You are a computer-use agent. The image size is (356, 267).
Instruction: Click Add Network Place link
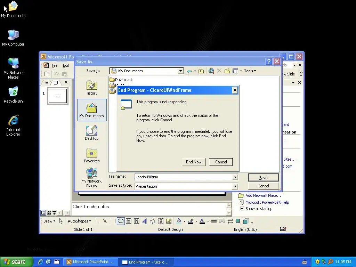click(x=263, y=195)
